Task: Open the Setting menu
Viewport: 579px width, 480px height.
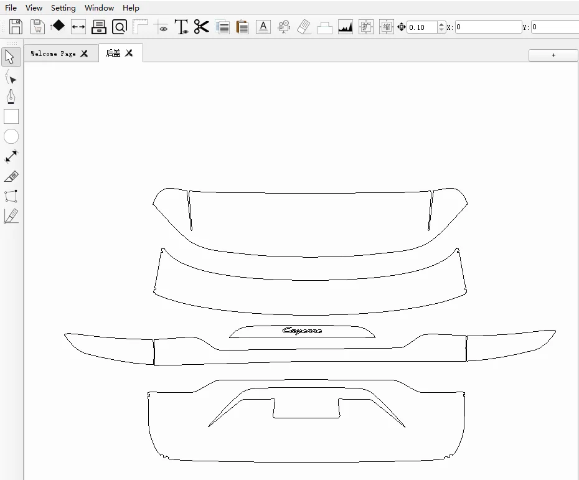Action: coord(63,8)
